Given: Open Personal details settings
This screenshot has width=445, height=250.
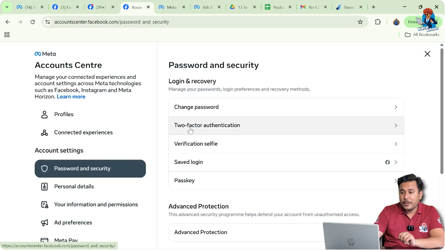Looking at the screenshot, I should (x=90, y=187).
